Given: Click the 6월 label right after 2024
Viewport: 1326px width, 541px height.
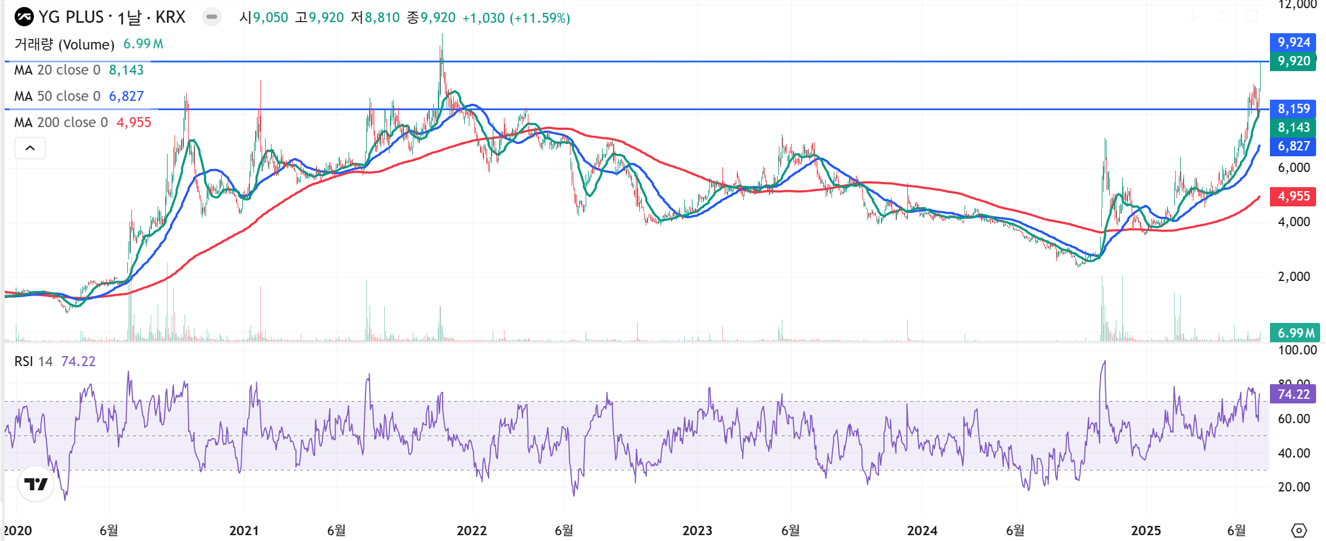Looking at the screenshot, I should [x=1015, y=531].
